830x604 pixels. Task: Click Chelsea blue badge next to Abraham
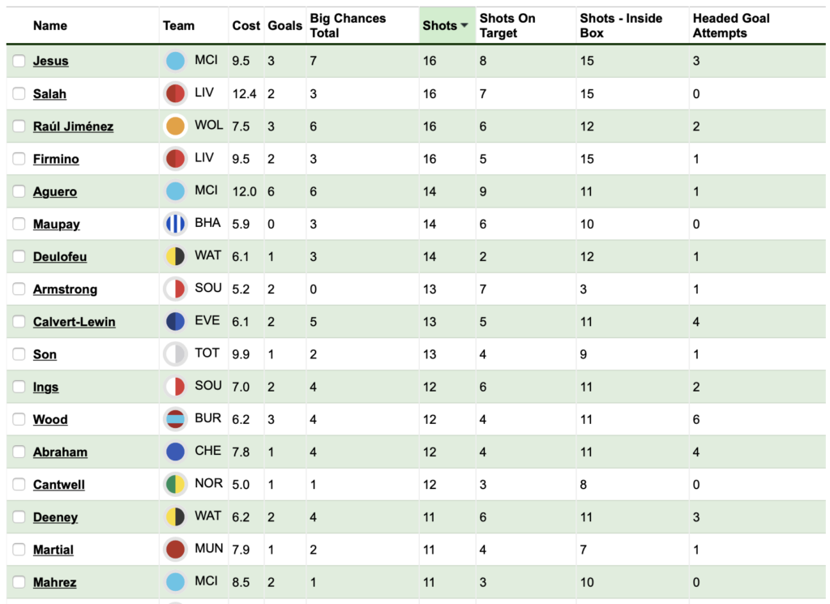pos(175,452)
